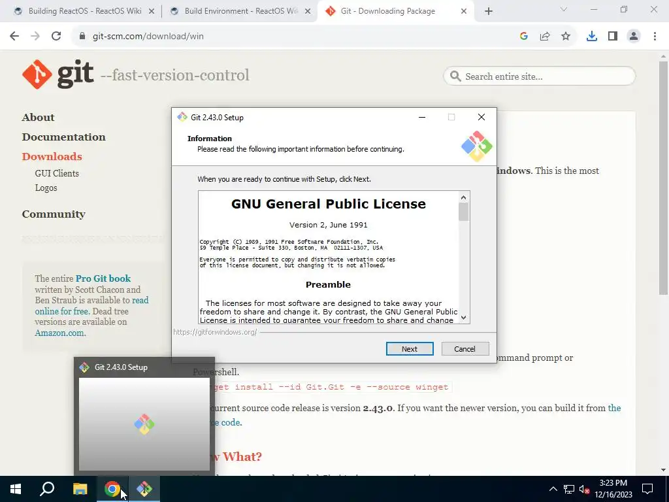The height and width of the screenshot is (502, 669).
Task: Open taskbar clock and date
Action: tap(613, 489)
